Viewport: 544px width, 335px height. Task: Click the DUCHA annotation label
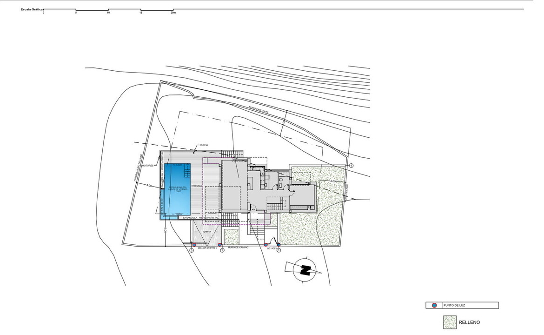[x=204, y=145]
